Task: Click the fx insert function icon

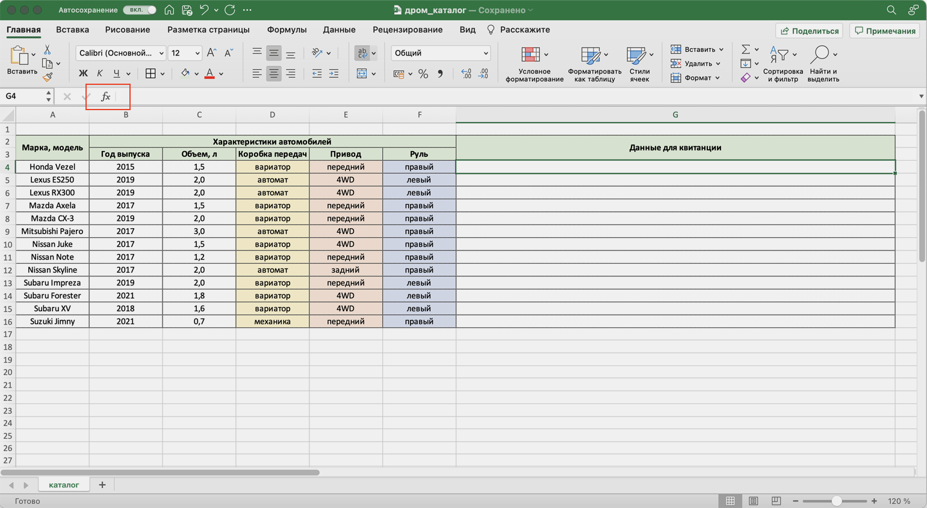Action: (x=105, y=96)
